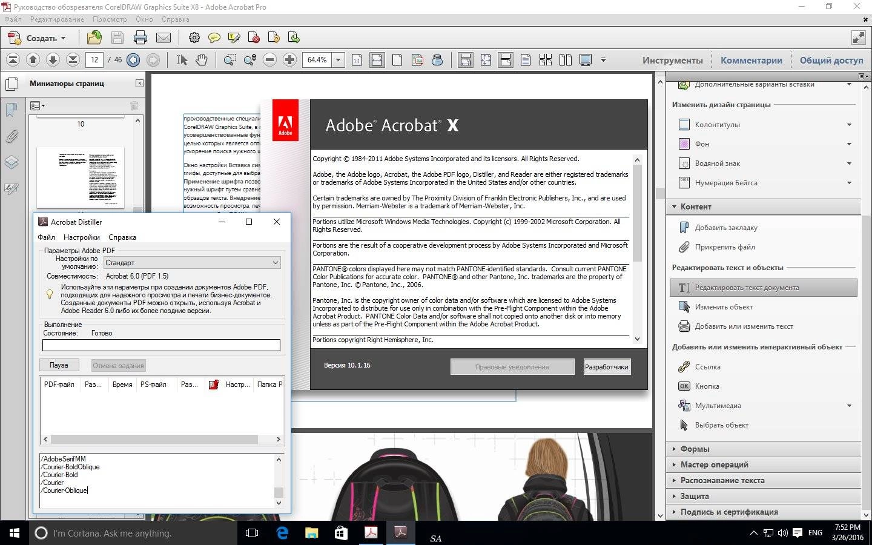
Task: Go to the first page icon
Action: (x=13, y=59)
